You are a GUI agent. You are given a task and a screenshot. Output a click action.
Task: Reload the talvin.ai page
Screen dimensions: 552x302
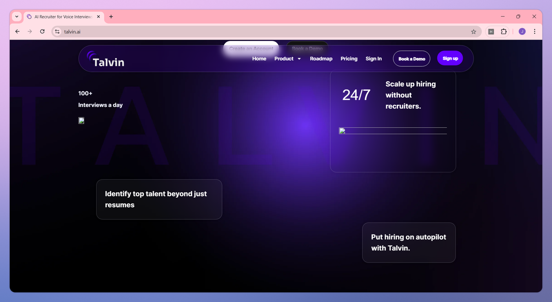click(x=42, y=32)
